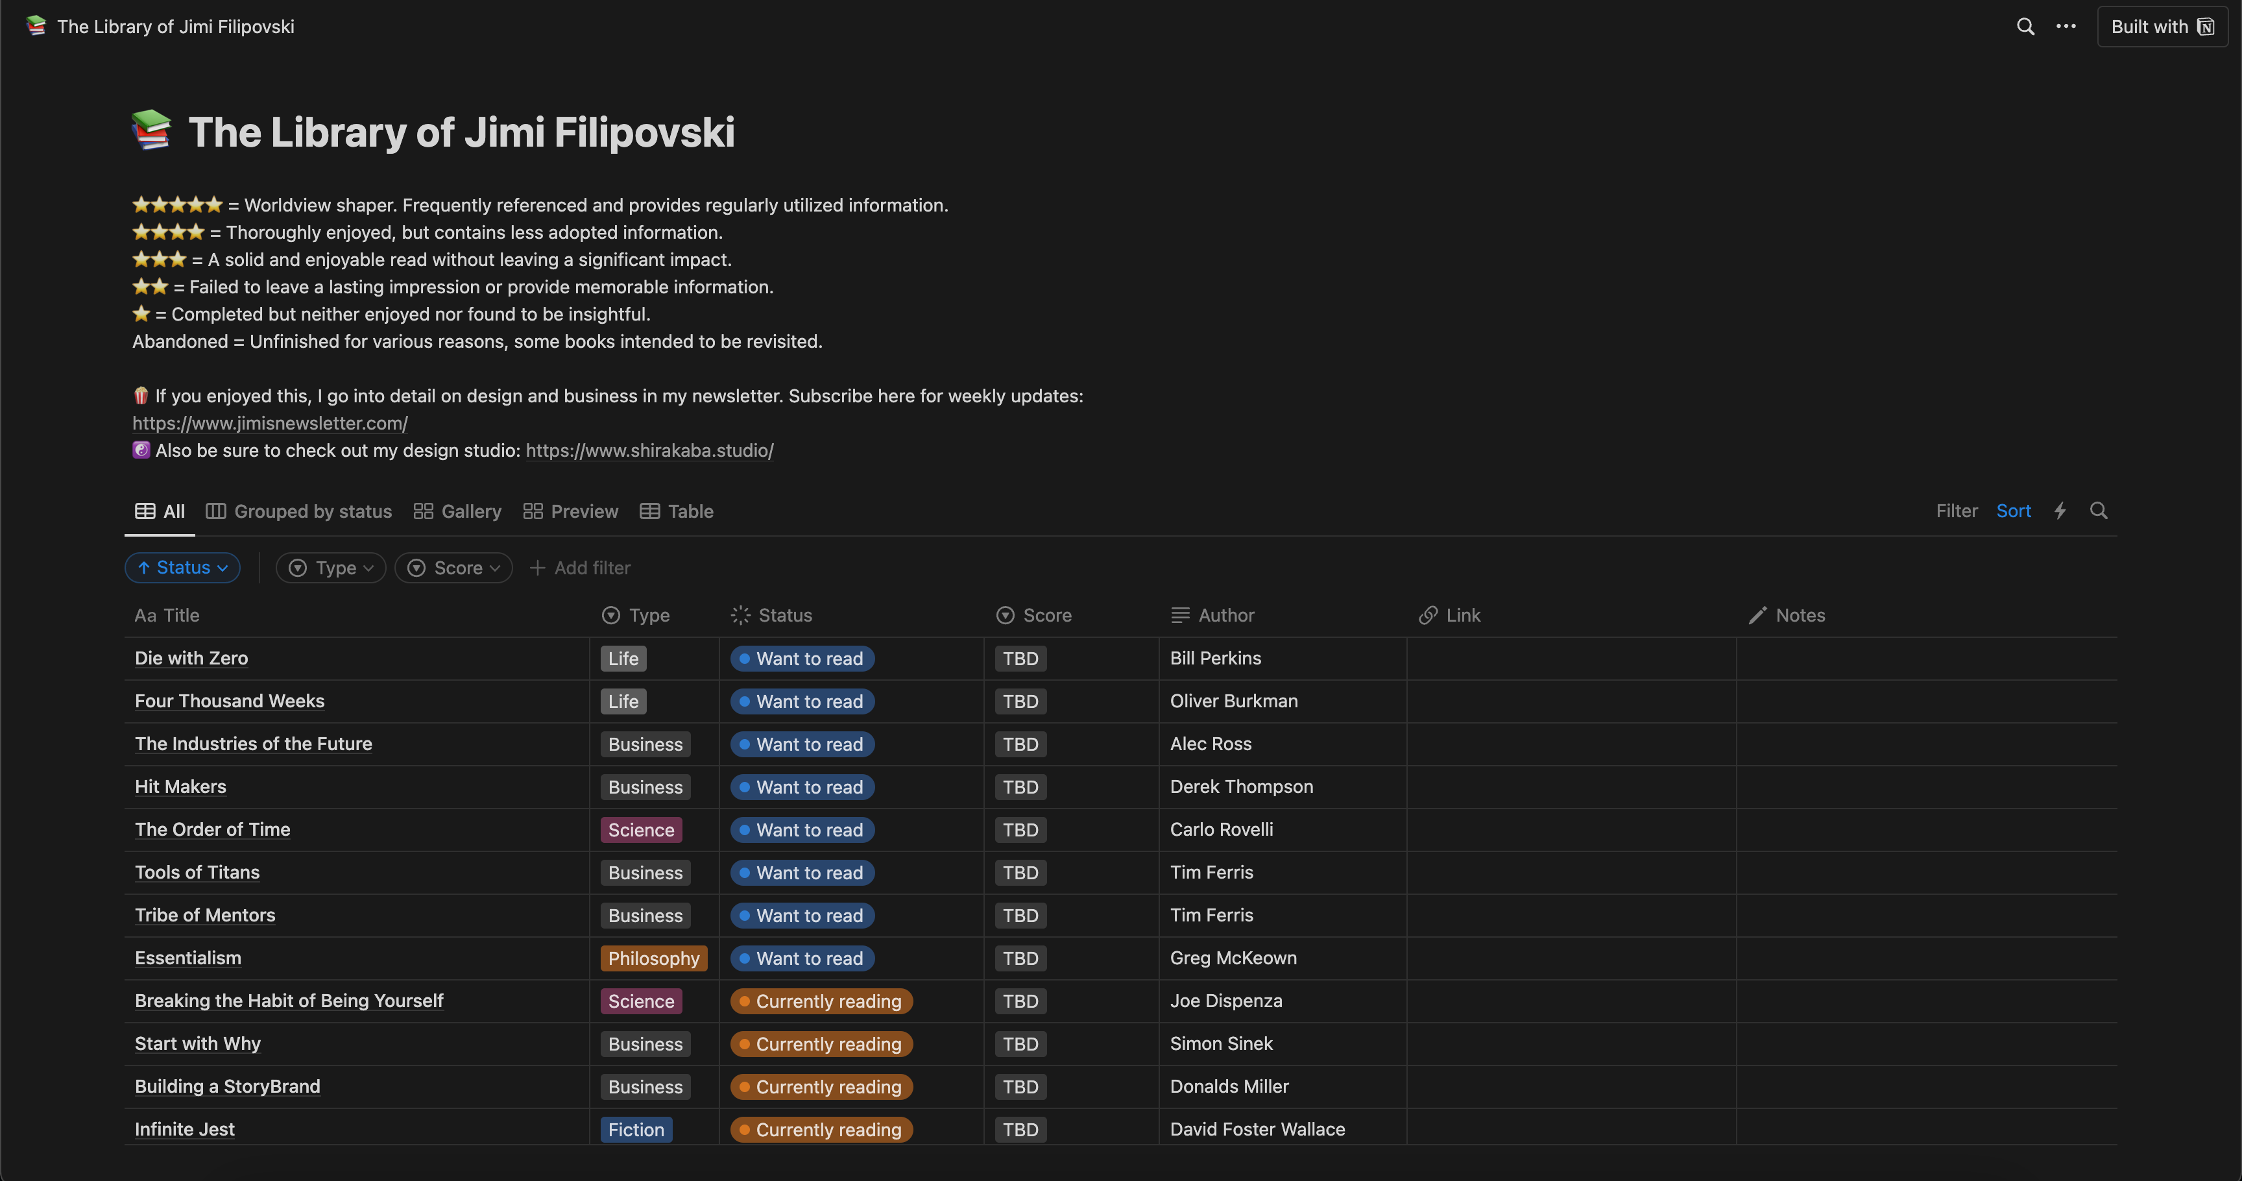
Task: Open Breaking the Habit of Being Yourself
Action: [x=289, y=1001]
